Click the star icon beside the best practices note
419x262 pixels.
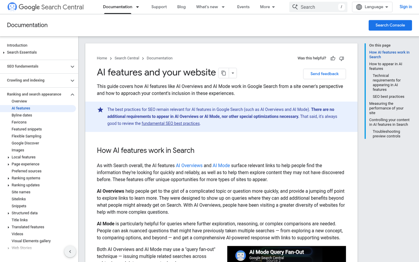(x=101, y=110)
